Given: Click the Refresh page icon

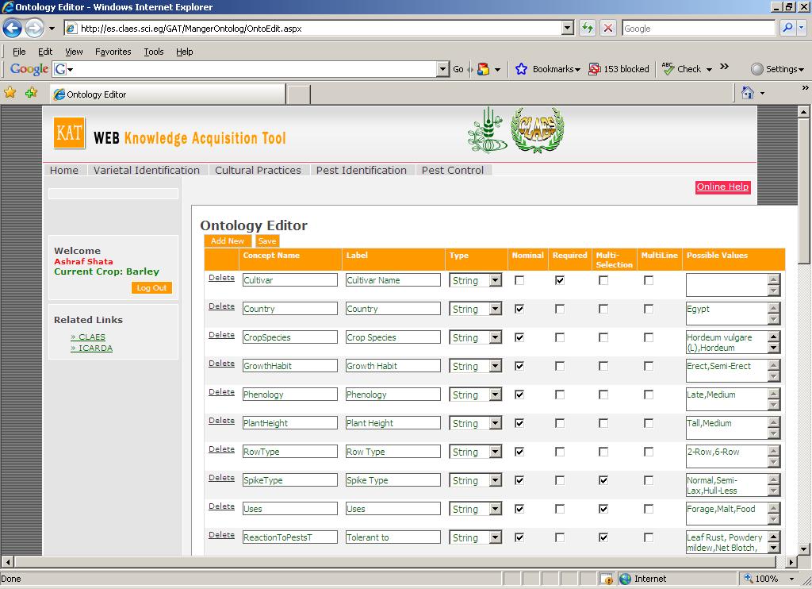Looking at the screenshot, I should tap(588, 28).
